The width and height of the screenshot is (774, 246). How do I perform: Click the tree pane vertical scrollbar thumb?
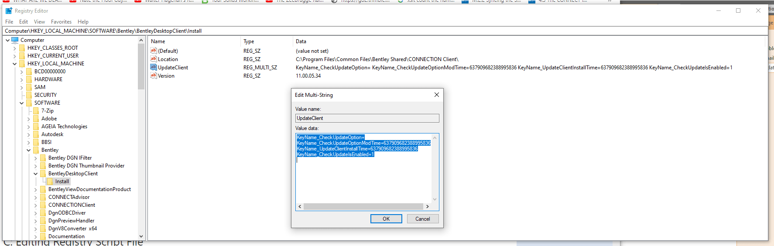(x=141, y=67)
